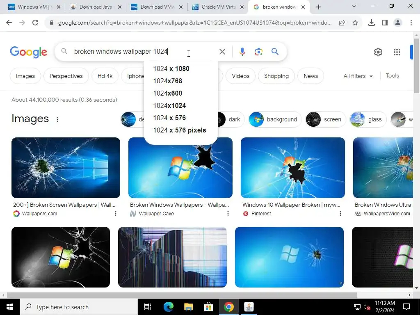Open the glitched striped screen wallpaper thumbnail
Viewport: 420px width, 315px height.
tap(172, 257)
